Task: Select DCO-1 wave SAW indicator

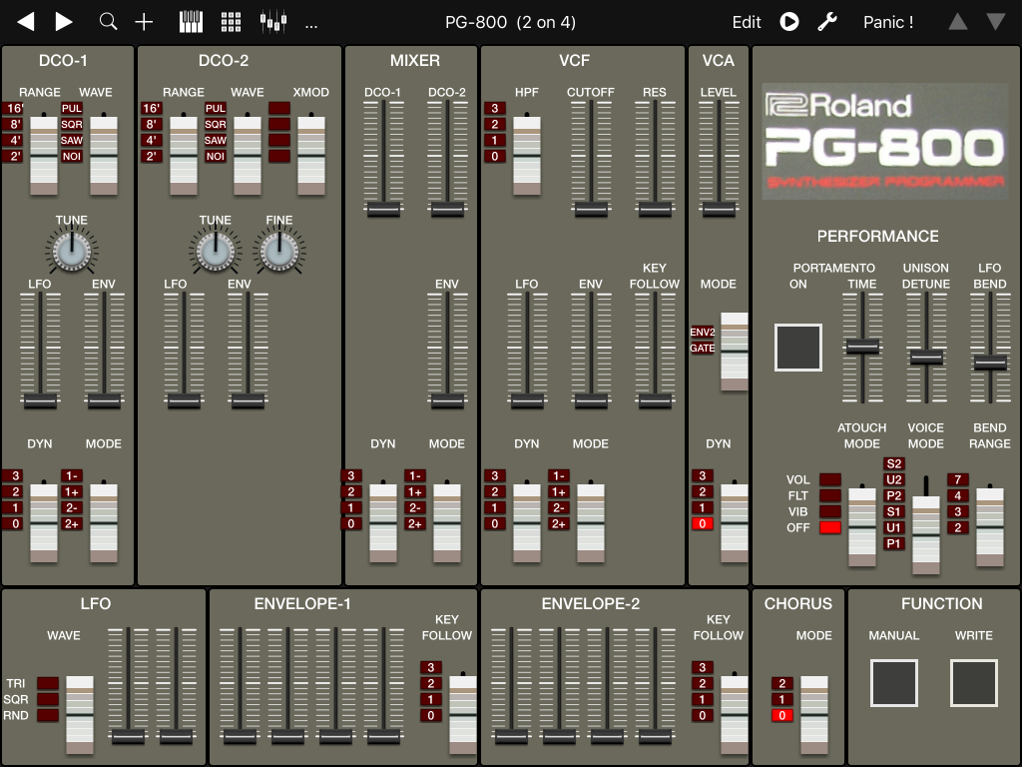Action: pos(72,140)
